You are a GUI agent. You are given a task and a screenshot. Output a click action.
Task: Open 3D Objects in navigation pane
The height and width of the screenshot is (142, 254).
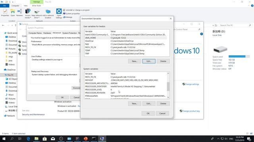12,79
